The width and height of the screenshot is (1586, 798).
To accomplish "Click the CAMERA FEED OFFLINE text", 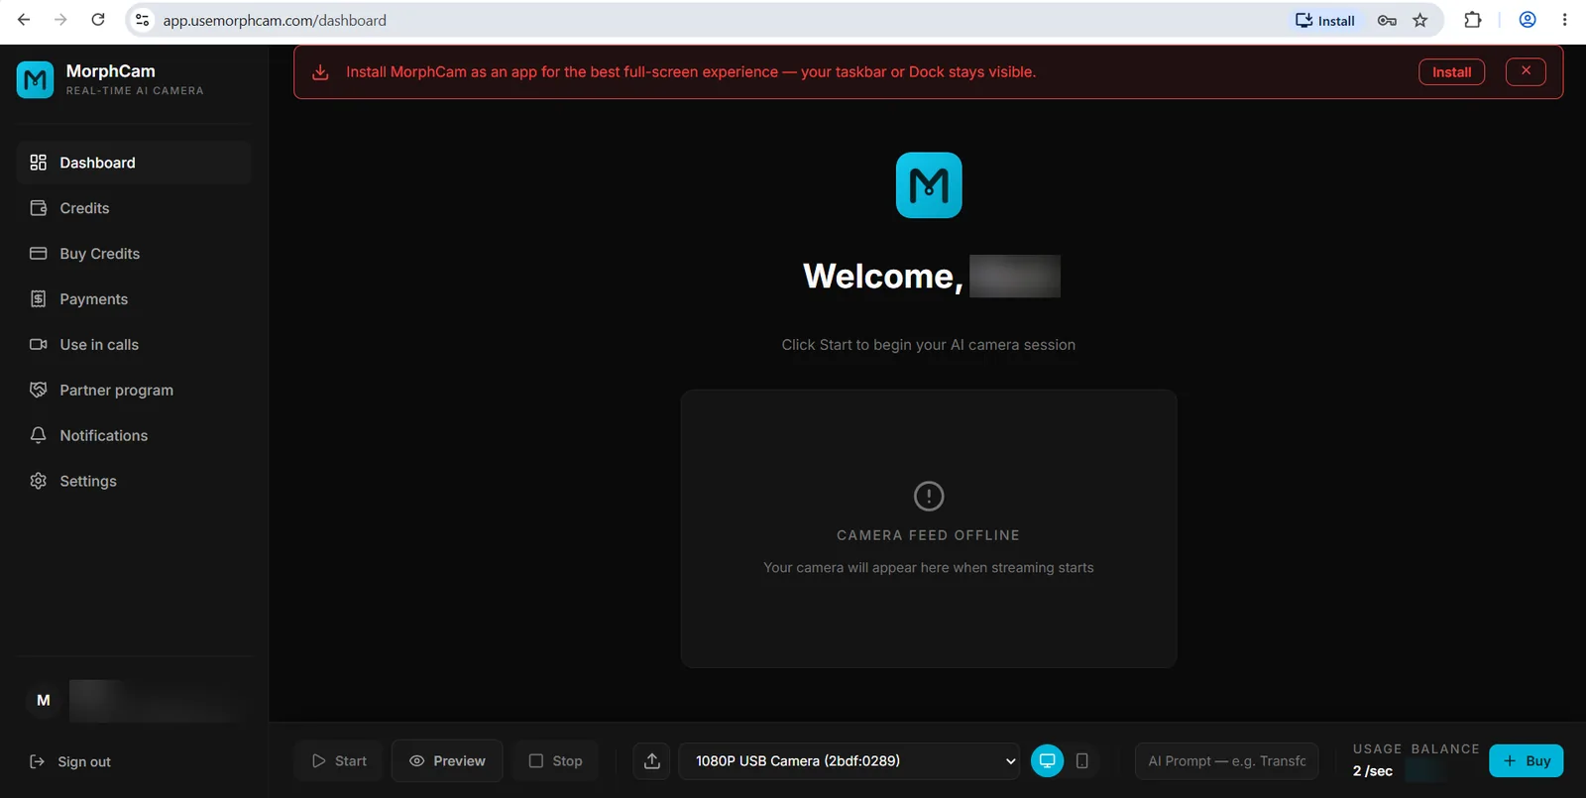I will 928,535.
